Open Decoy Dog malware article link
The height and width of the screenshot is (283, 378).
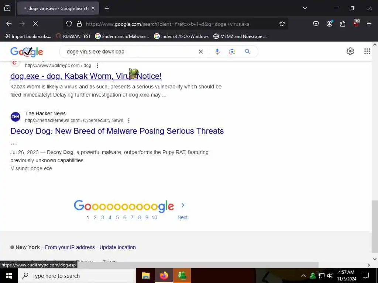[117, 131]
